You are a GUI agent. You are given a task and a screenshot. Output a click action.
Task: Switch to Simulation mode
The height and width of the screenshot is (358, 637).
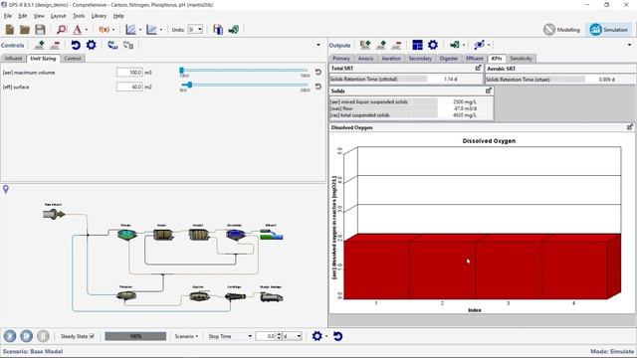(608, 30)
